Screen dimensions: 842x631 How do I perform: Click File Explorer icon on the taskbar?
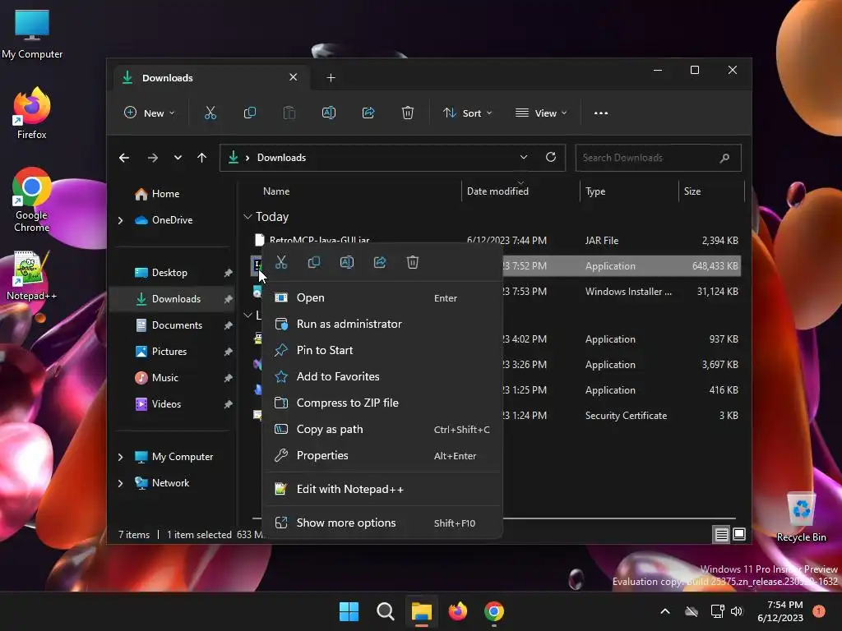(x=422, y=611)
